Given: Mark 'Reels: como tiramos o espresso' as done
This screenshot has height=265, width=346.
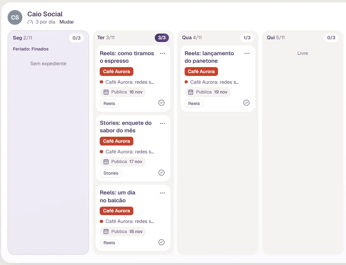Looking at the screenshot, I should 162,103.
